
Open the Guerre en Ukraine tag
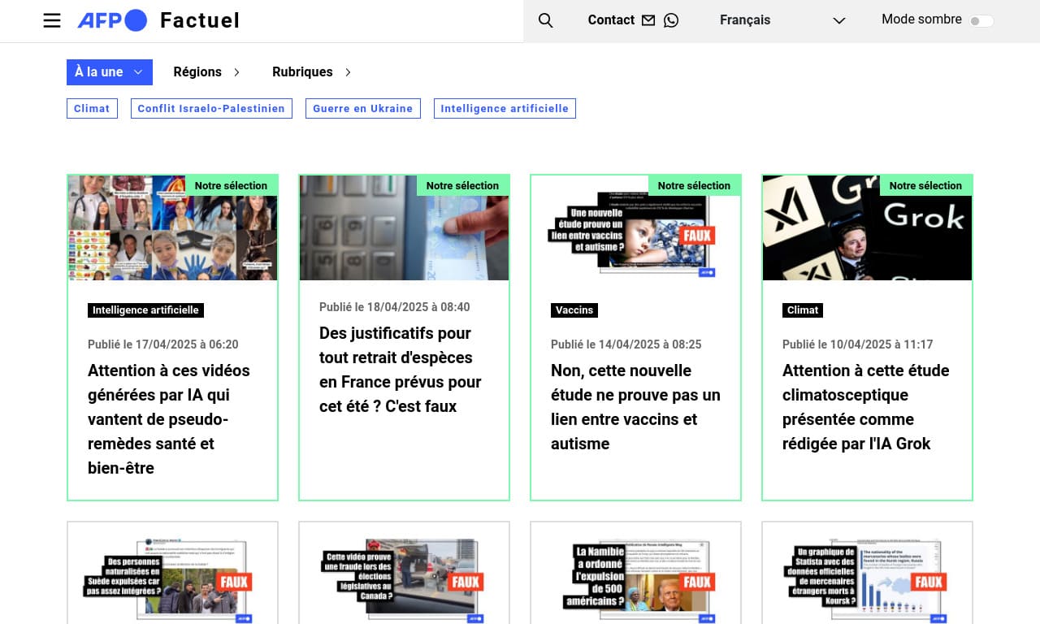[x=362, y=108]
